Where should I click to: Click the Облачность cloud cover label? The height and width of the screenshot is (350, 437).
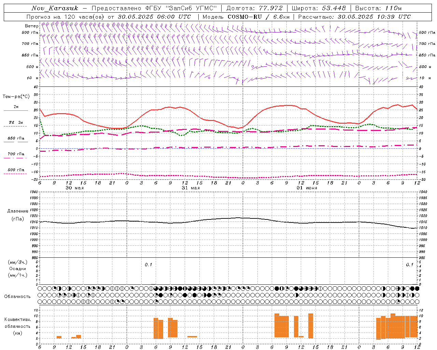(17, 296)
